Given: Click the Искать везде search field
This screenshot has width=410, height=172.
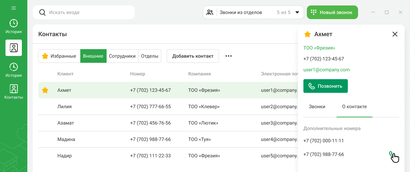Looking at the screenshot, I should tap(89, 12).
